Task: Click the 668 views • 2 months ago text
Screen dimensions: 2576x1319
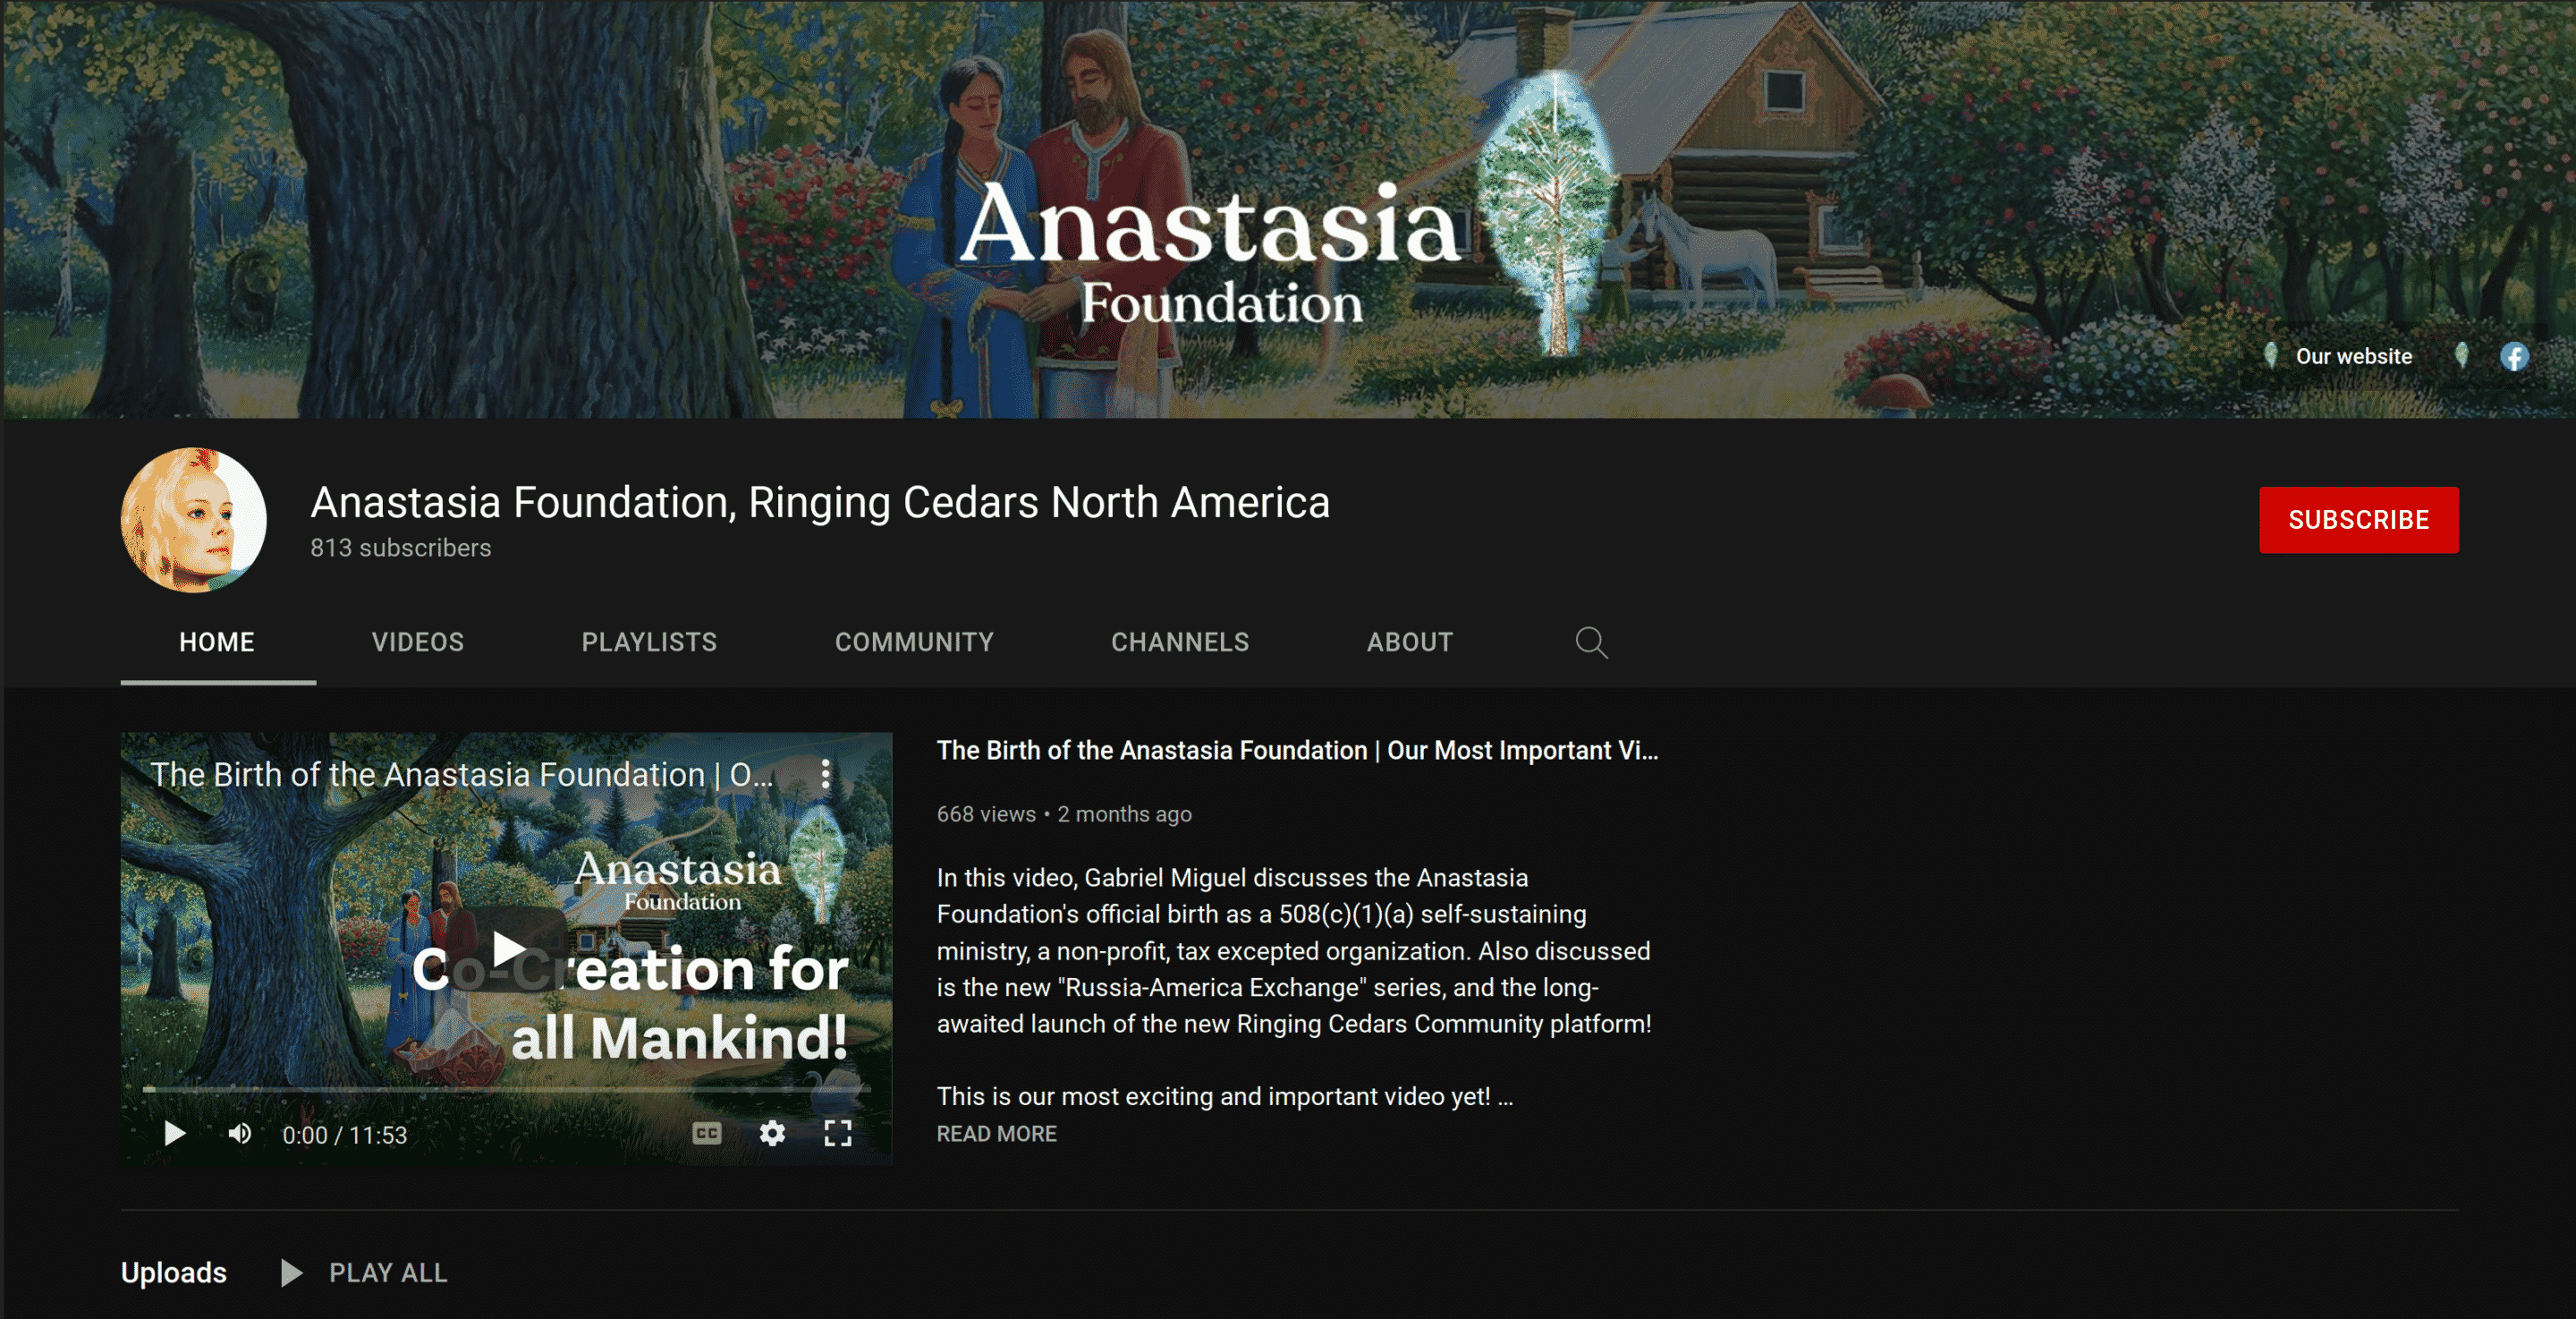Action: [1064, 814]
